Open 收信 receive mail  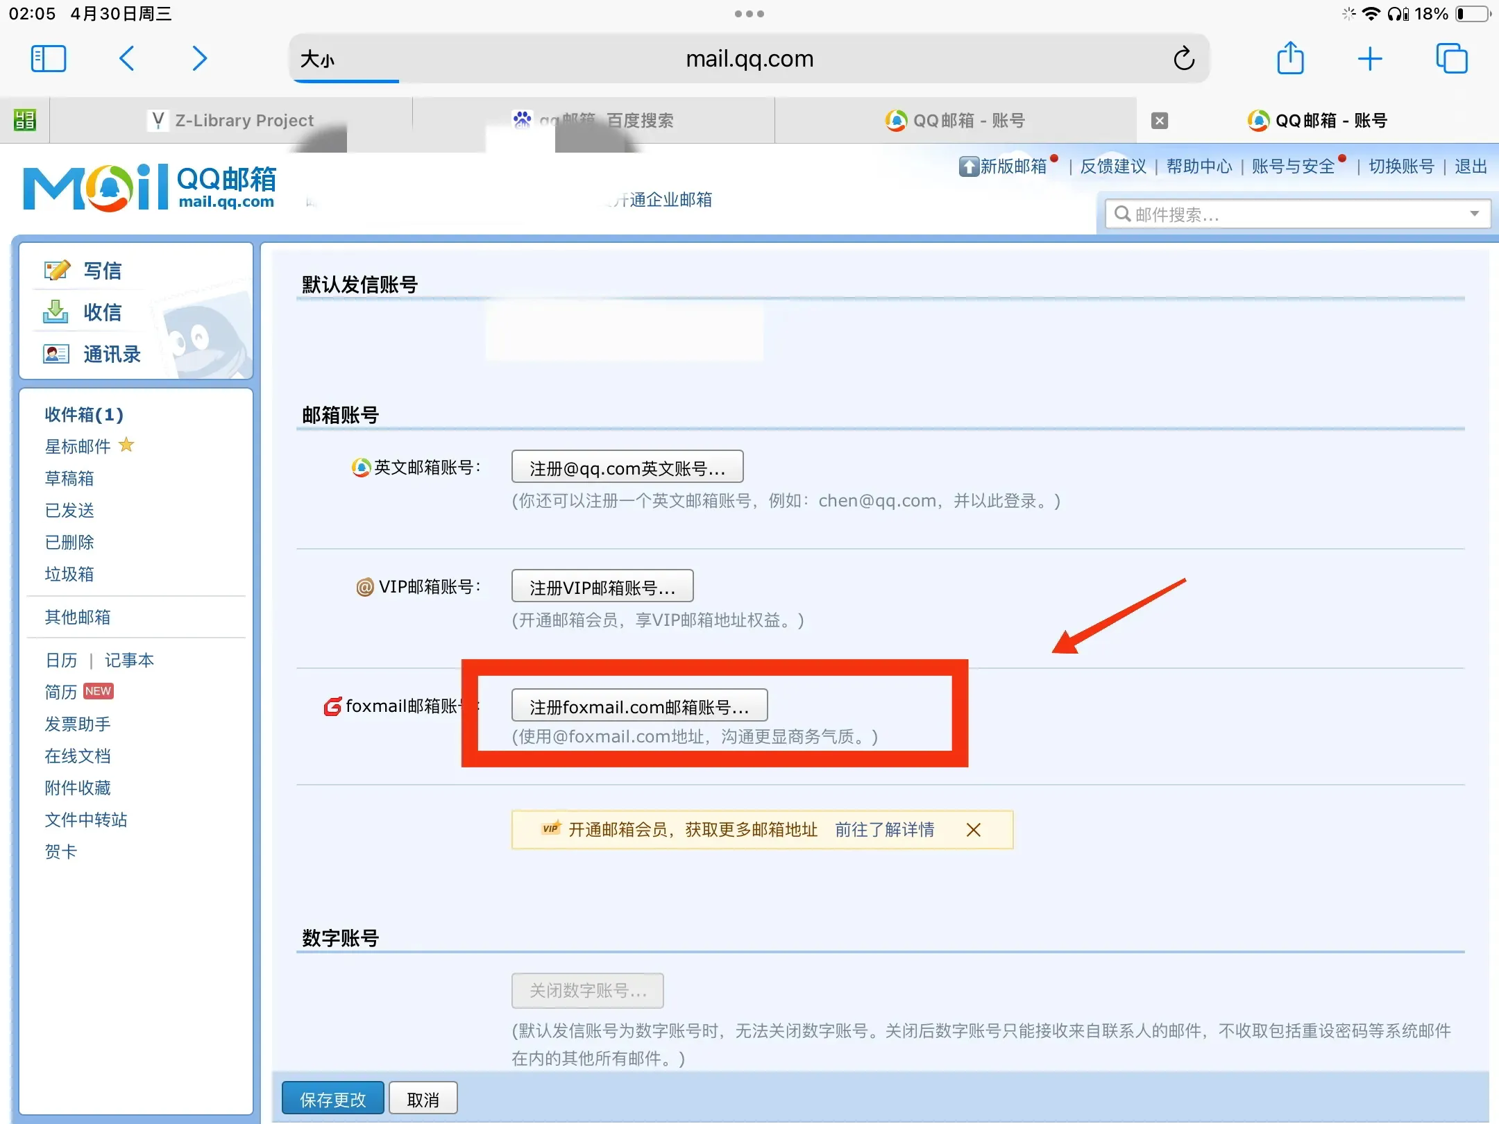(102, 312)
